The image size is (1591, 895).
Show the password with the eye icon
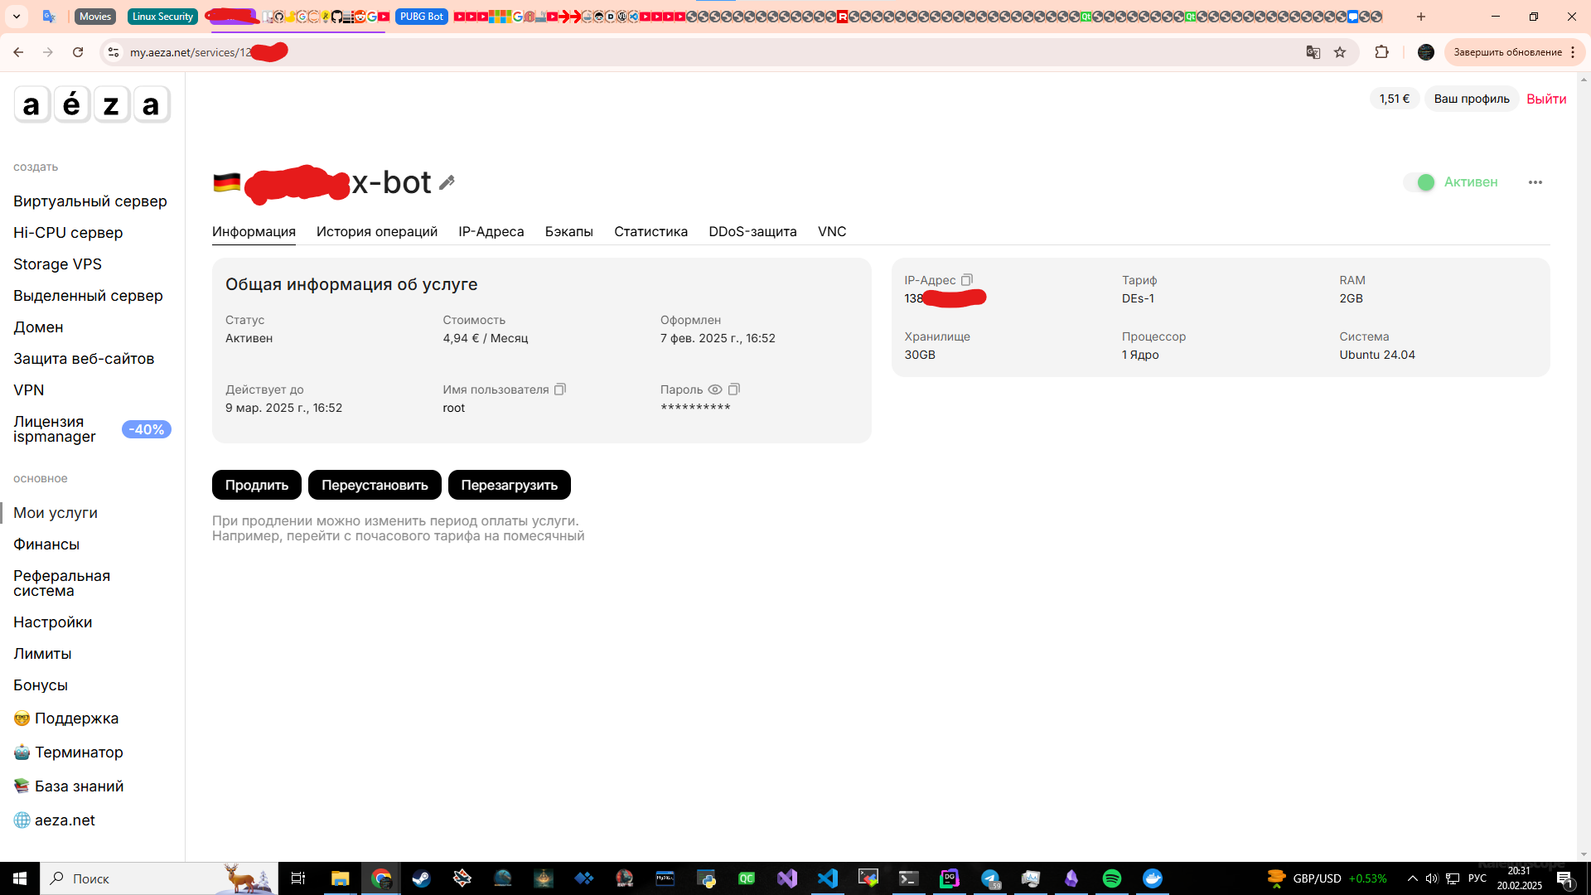(x=715, y=389)
